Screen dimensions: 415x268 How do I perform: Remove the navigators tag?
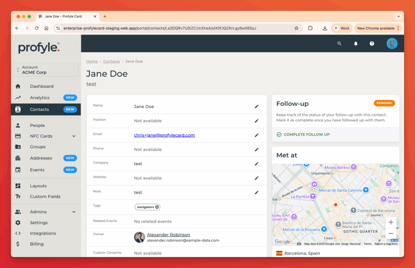pos(157,207)
